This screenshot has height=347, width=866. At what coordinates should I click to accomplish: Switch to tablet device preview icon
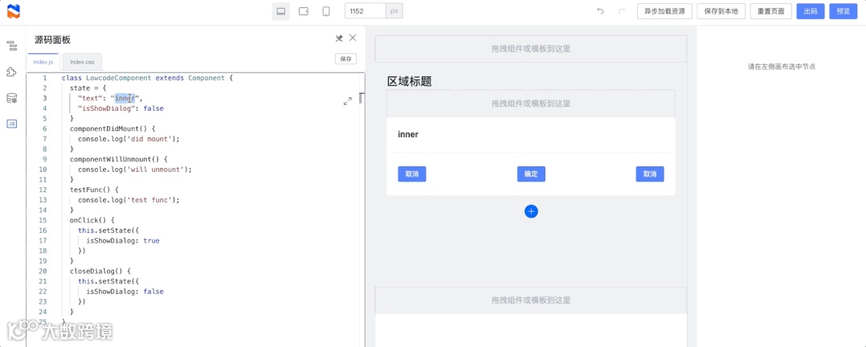303,11
